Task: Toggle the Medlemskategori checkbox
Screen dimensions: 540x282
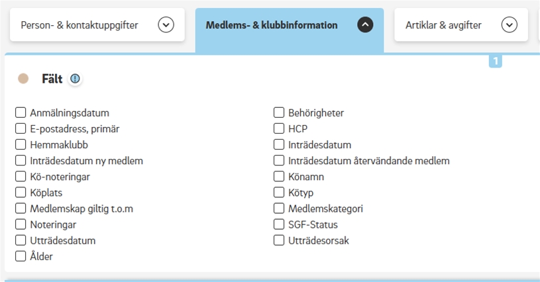Action: coord(279,209)
